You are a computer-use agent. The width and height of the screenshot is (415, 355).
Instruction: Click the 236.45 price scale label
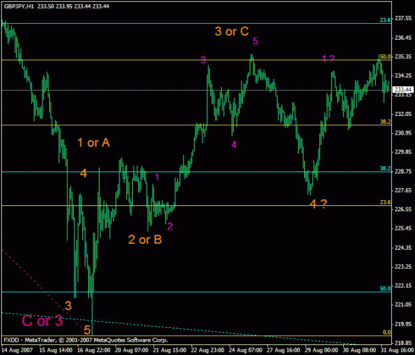point(403,38)
